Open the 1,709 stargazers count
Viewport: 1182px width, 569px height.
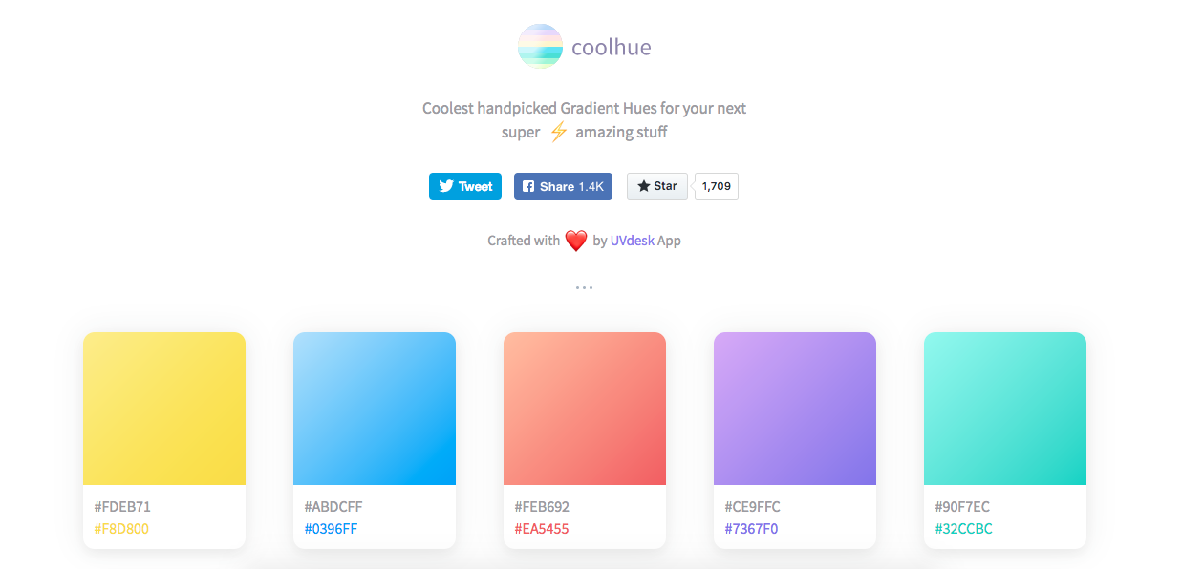[717, 186]
